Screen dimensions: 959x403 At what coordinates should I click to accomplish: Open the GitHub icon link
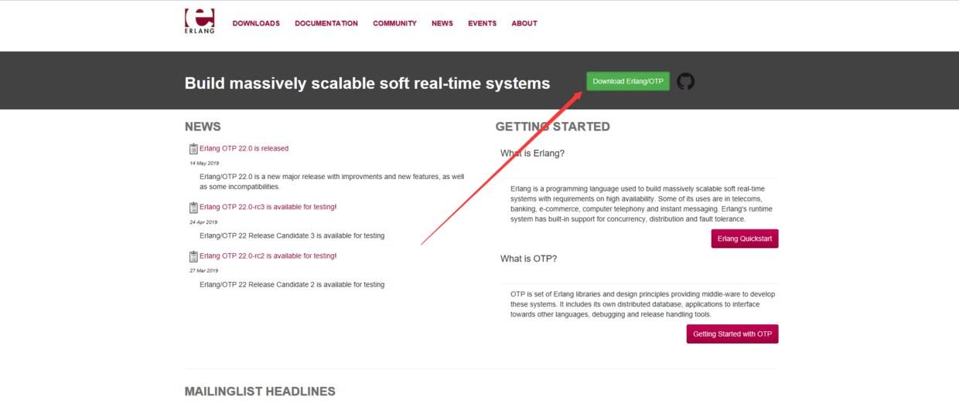point(685,81)
